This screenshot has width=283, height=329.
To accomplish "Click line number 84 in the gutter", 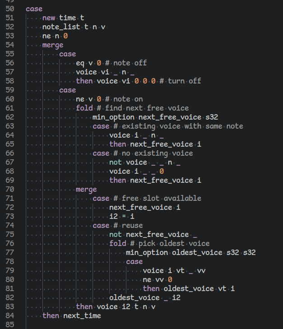I will (x=10, y=316).
